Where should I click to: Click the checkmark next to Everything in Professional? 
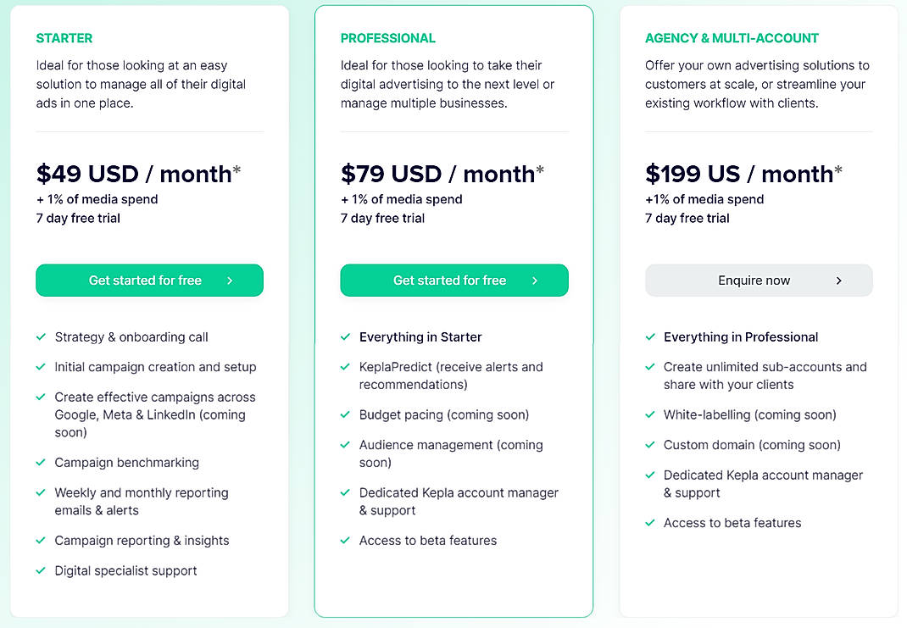650,336
